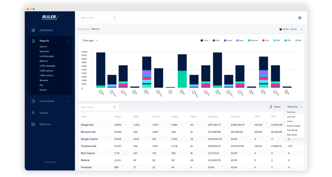Viewport: 332px width, 177px height.
Task: Go to Visitors in sidebar
Action: coord(44,113)
